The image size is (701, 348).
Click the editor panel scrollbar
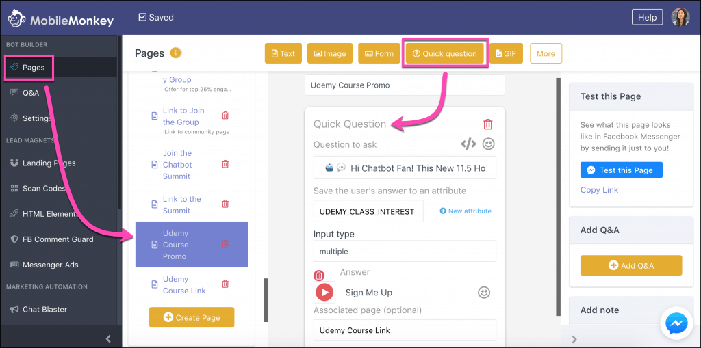point(558,196)
